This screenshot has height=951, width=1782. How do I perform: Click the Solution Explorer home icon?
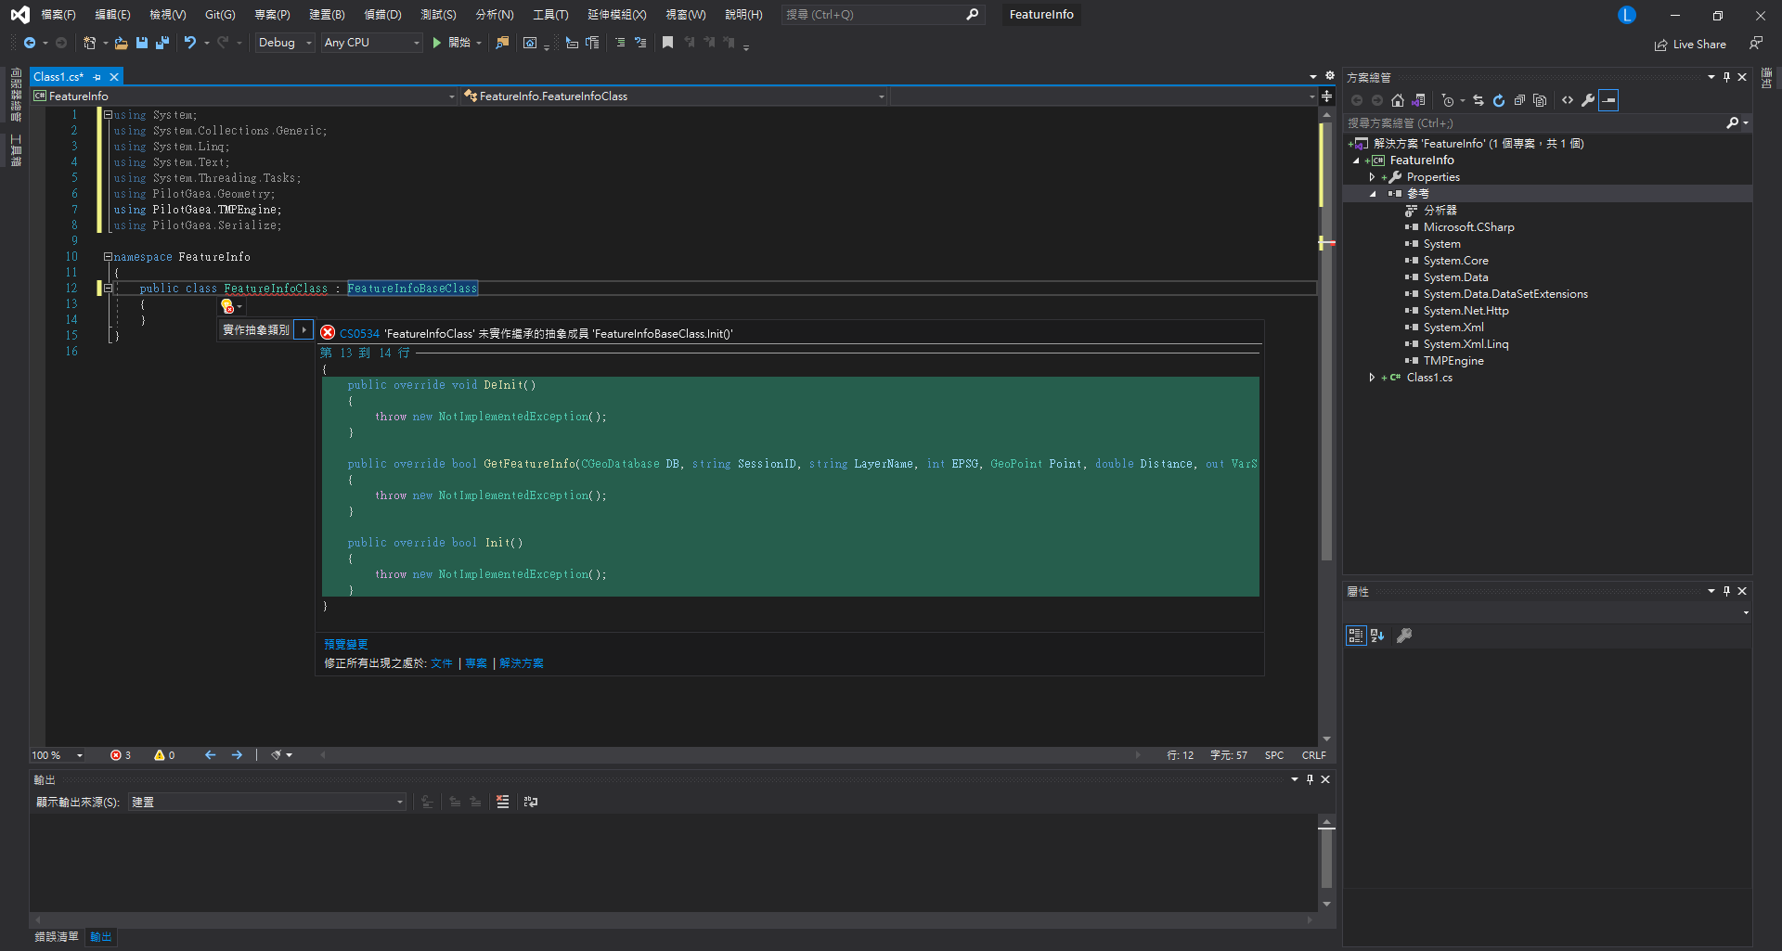click(1398, 100)
